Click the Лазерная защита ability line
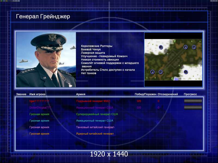The width and height of the screenshot is (218, 163). tap(93, 53)
